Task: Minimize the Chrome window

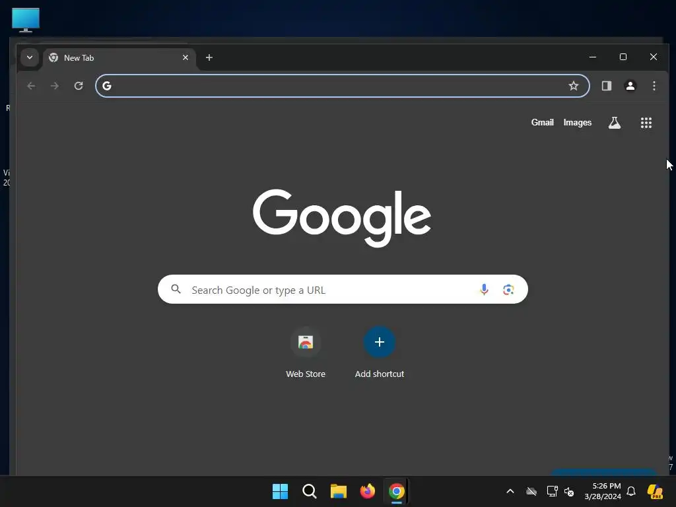Action: pyautogui.click(x=593, y=57)
